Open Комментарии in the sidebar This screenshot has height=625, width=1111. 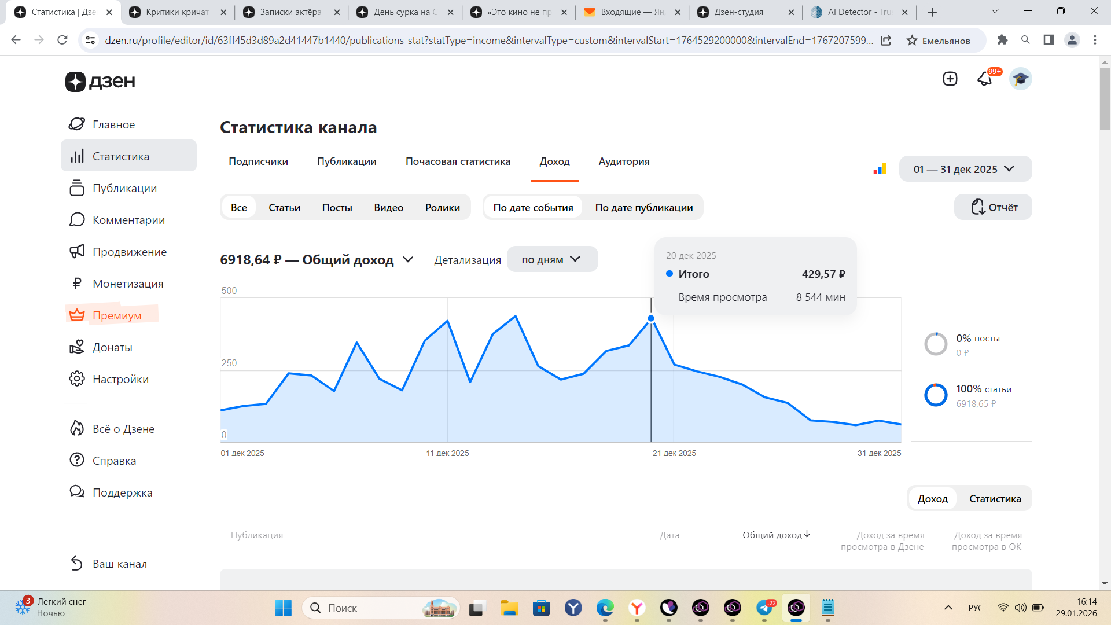pyautogui.click(x=128, y=220)
